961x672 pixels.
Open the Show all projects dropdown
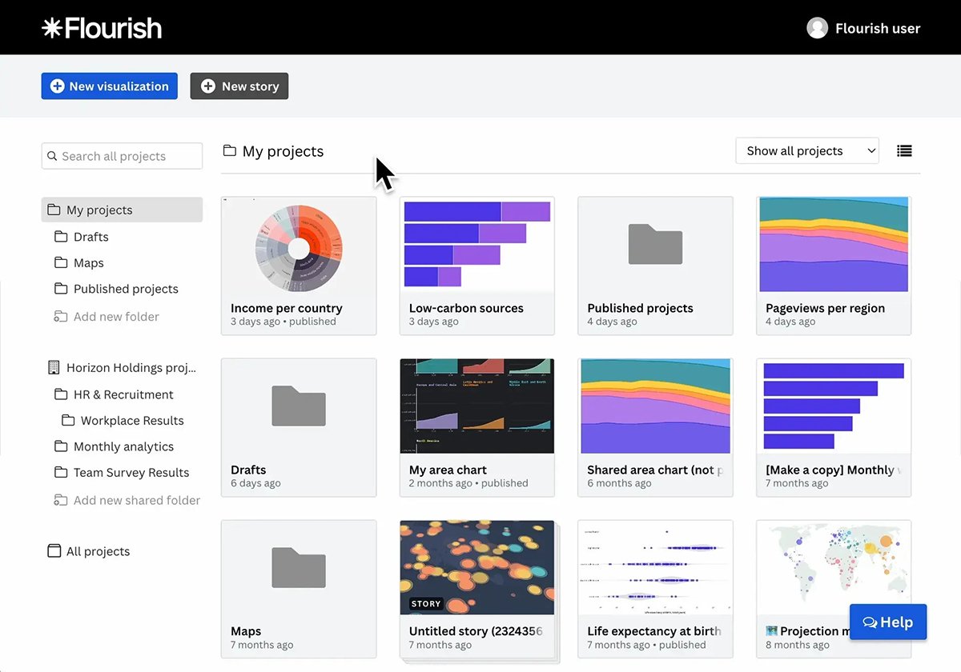pyautogui.click(x=806, y=151)
